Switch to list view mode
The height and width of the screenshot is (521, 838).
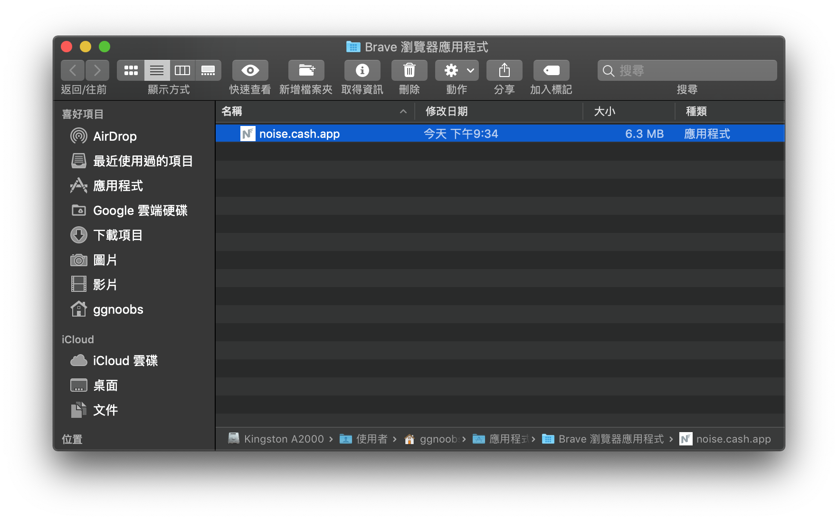(157, 70)
